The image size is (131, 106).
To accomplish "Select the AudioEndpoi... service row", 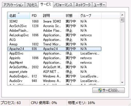I will pyautogui.click(x=54, y=76).
